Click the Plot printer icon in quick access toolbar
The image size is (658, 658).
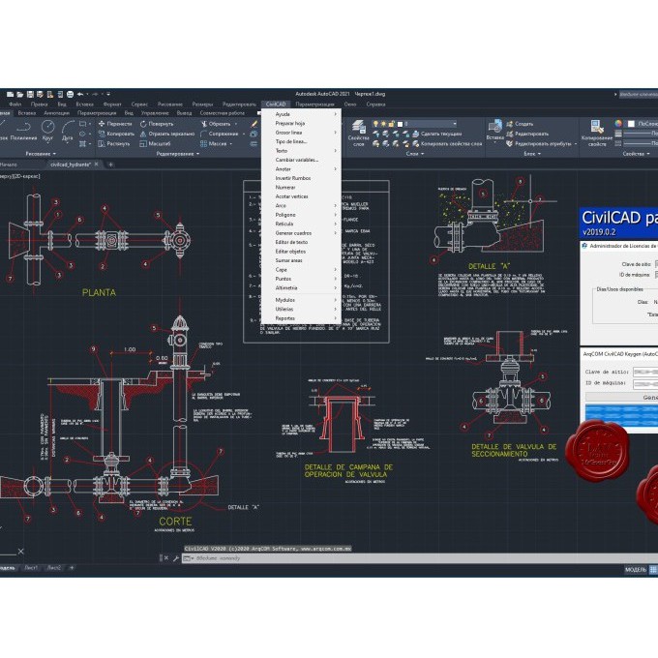coord(70,95)
